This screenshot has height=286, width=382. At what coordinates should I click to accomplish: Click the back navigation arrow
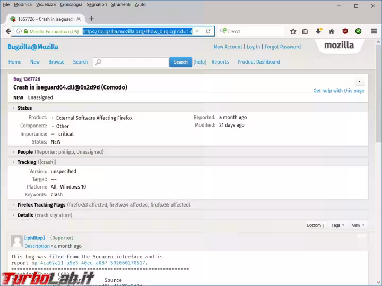tap(8, 31)
